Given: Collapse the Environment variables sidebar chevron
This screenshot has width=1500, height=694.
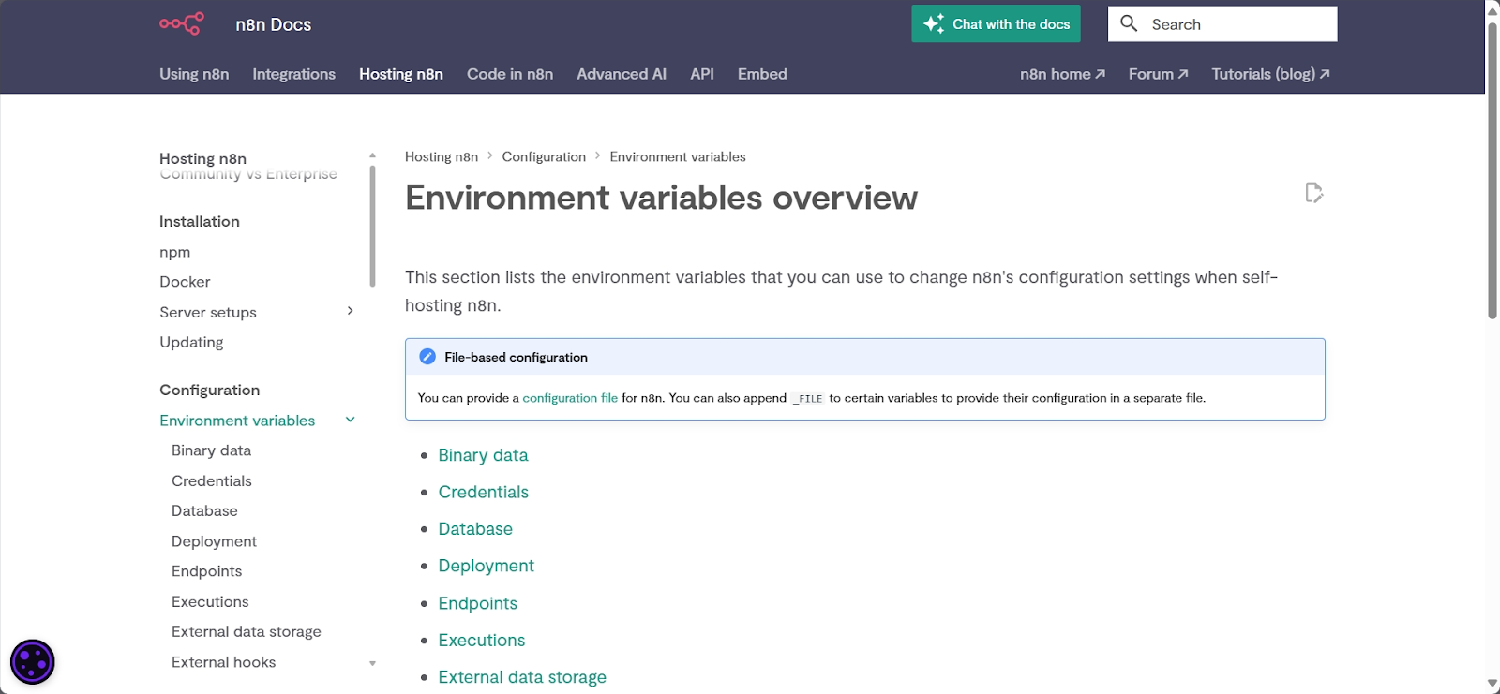Looking at the screenshot, I should click(x=351, y=420).
